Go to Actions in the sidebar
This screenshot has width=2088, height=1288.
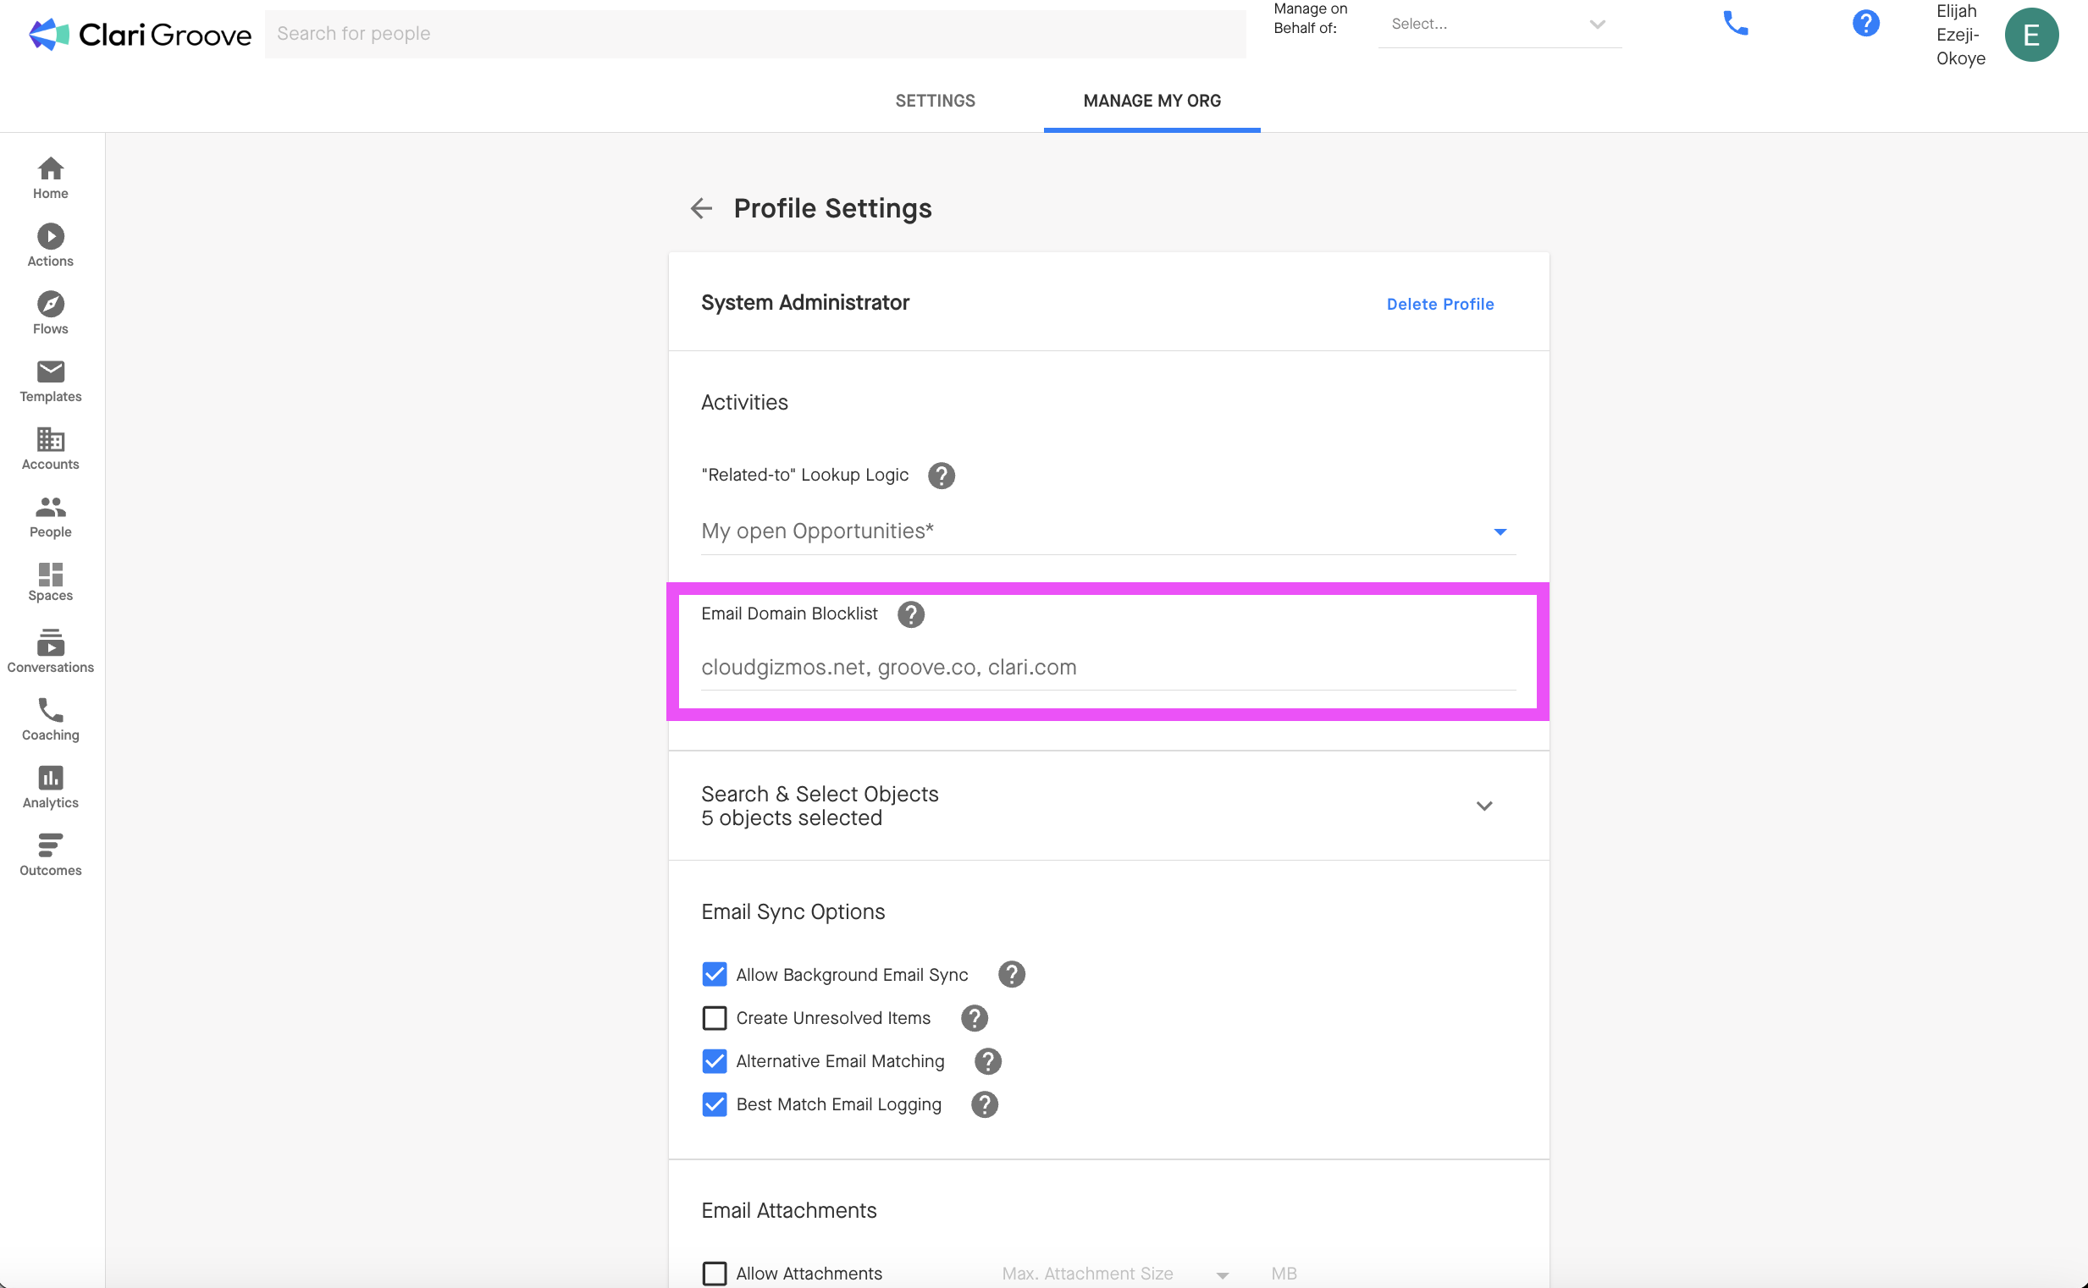click(50, 245)
